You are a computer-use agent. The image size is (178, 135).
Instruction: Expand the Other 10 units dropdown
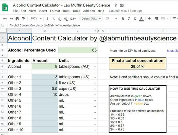[95, 130]
